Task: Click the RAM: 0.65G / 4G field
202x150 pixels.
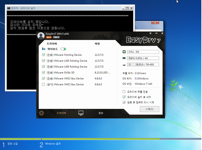Action: (x=143, y=58)
